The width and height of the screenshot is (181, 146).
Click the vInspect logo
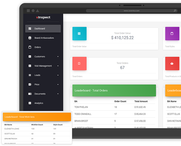coord(43,17)
